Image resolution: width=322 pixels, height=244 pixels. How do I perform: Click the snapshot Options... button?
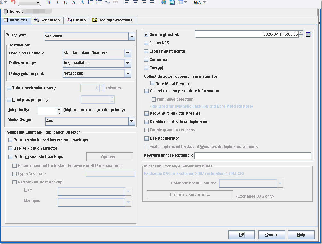click(110, 157)
